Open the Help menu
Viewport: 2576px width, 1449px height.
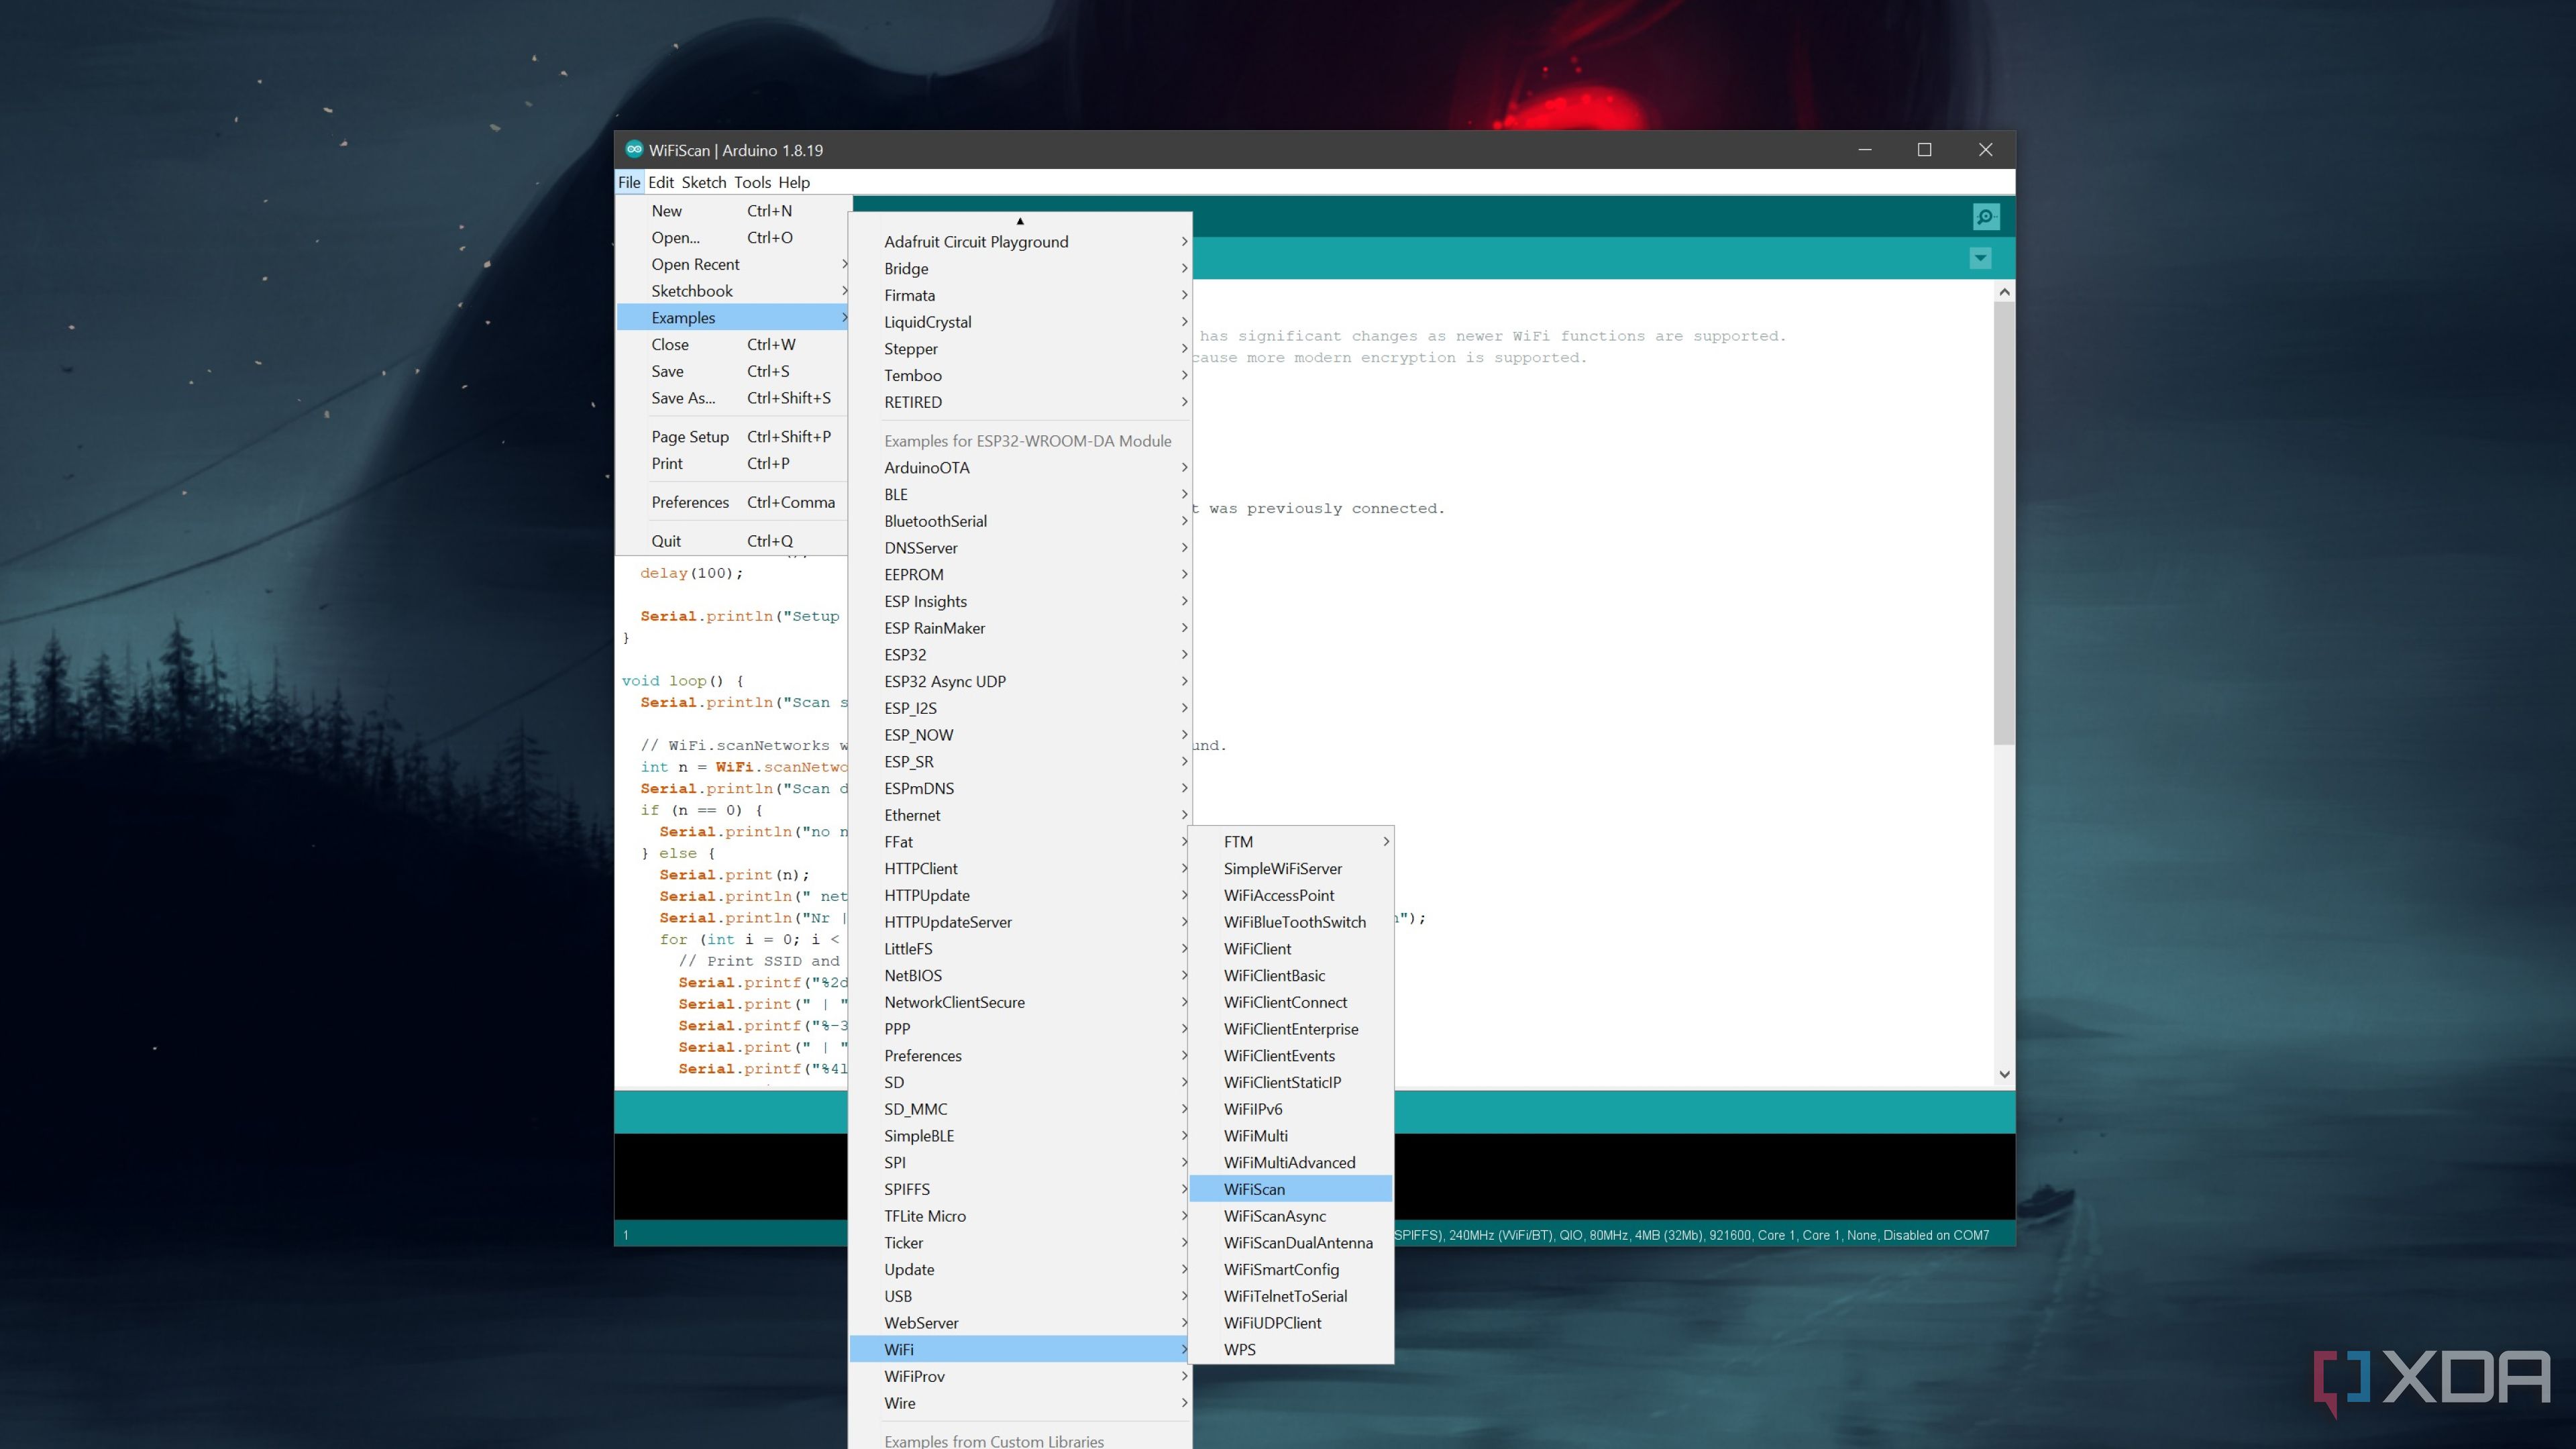pos(794,182)
